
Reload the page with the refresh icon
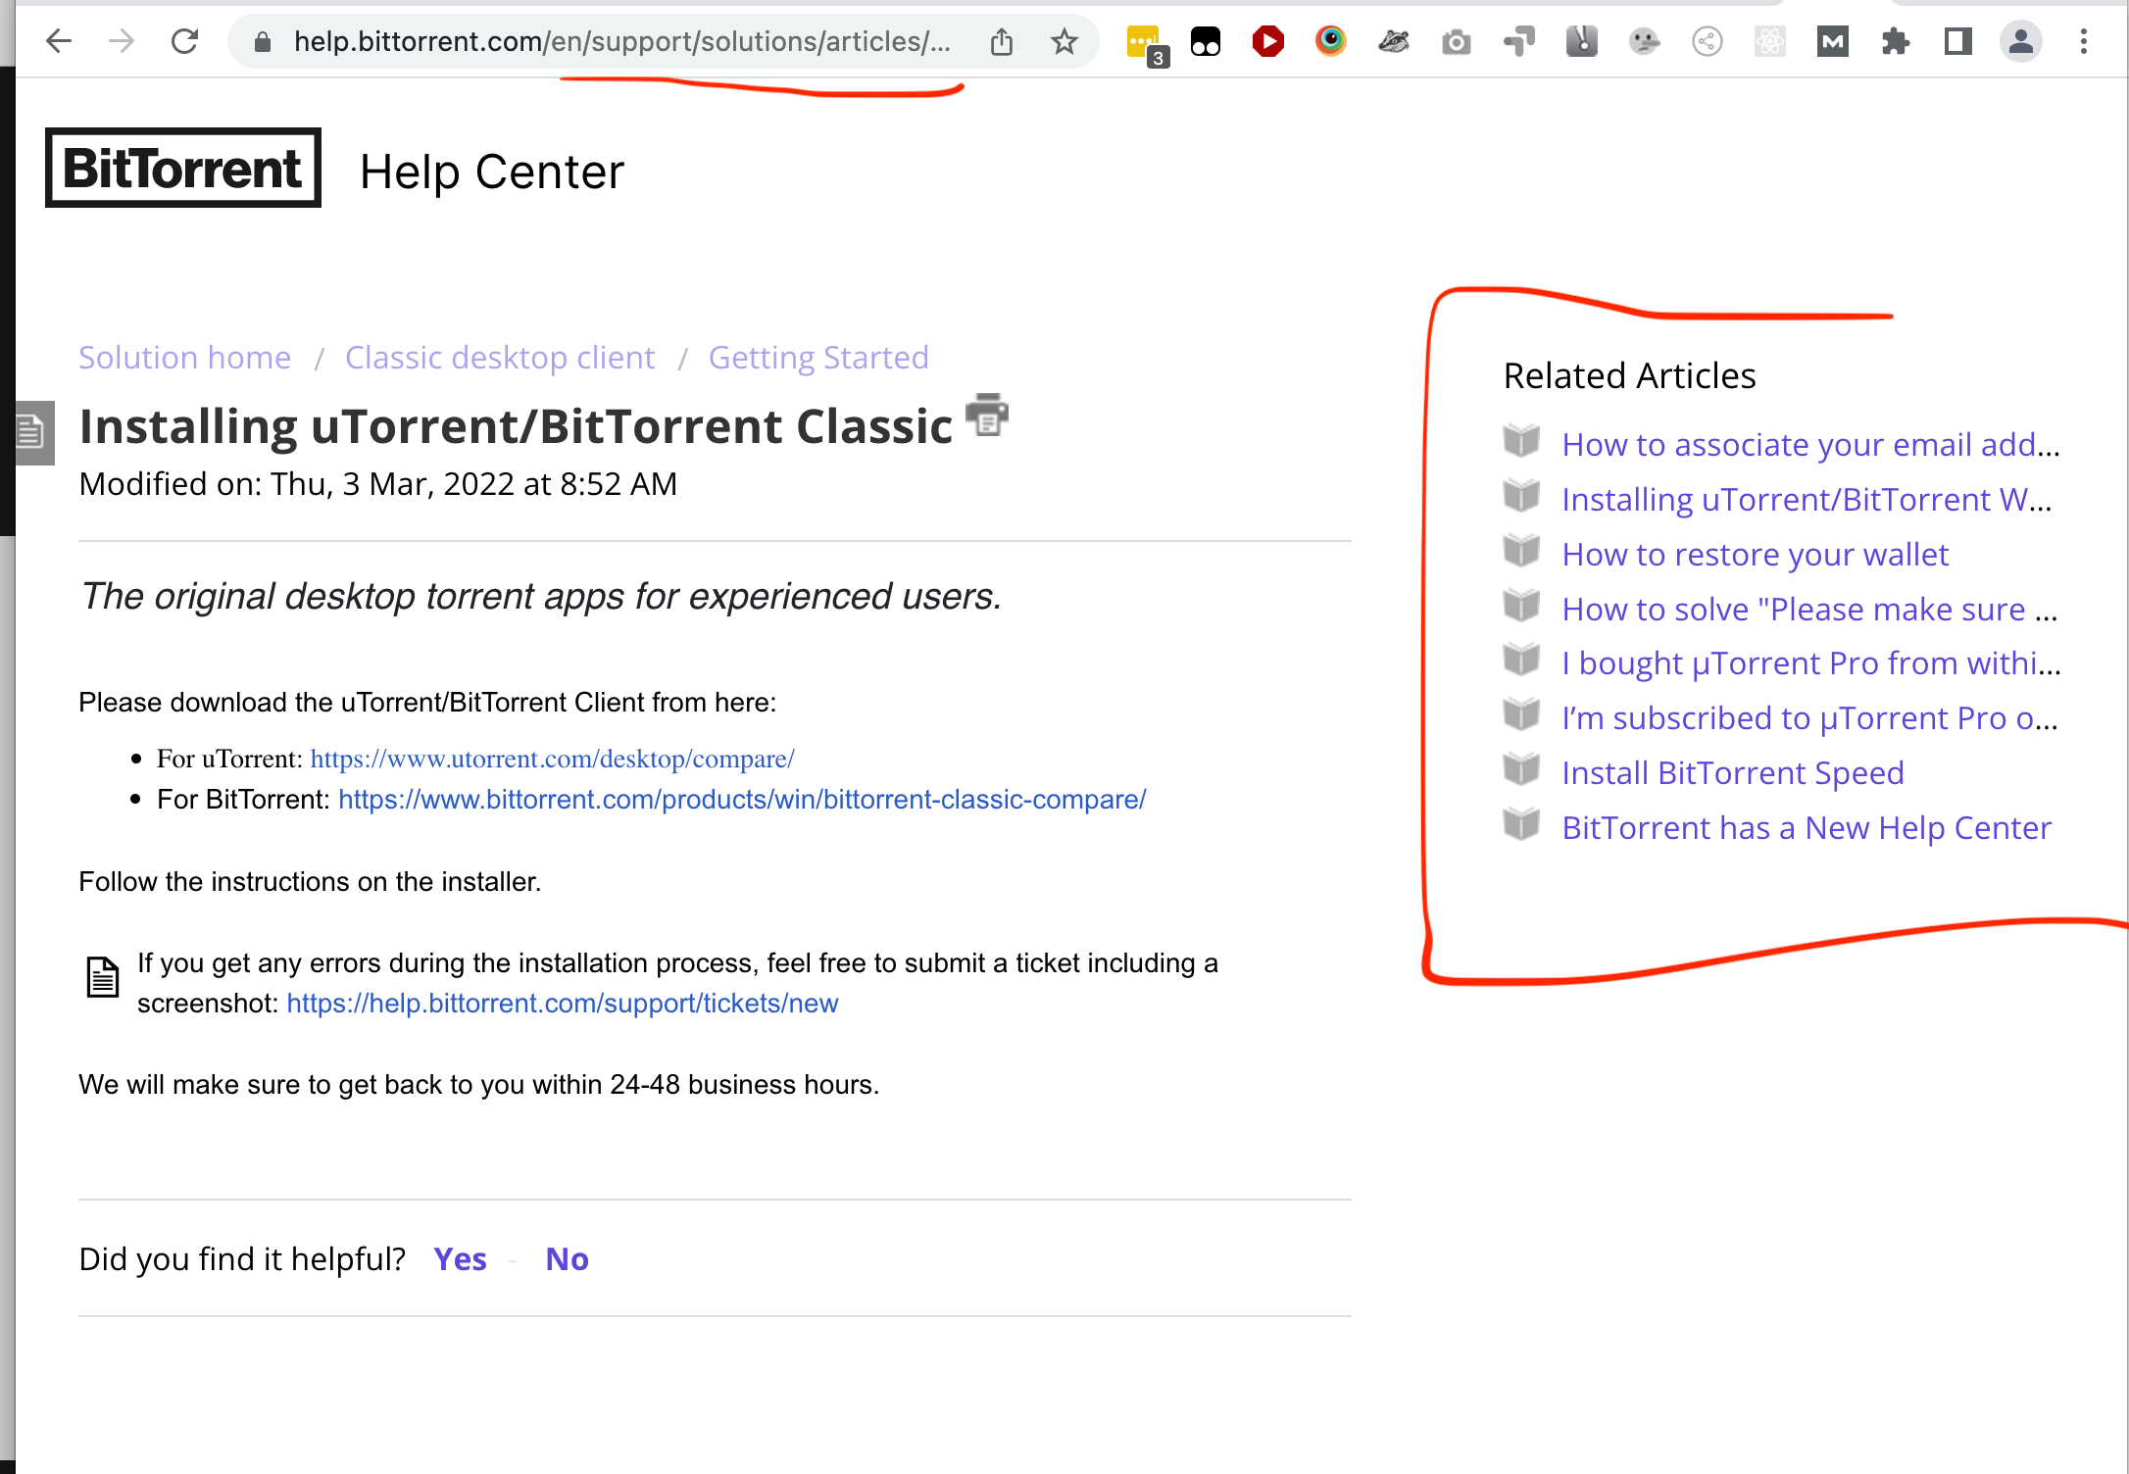tap(184, 41)
